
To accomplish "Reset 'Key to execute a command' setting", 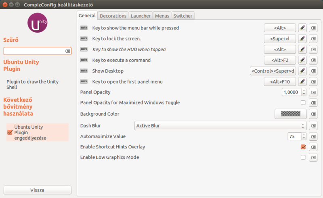I will point(313,60).
